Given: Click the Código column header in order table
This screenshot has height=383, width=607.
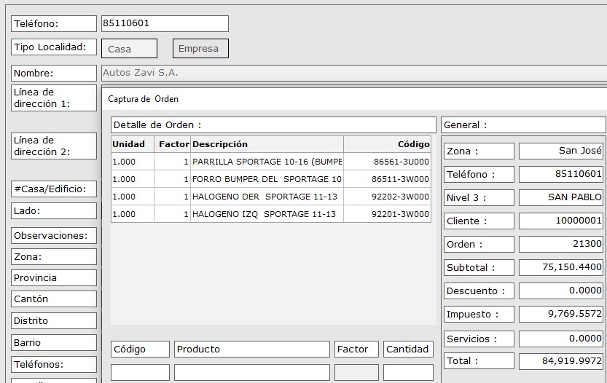Looking at the screenshot, I should (x=387, y=144).
